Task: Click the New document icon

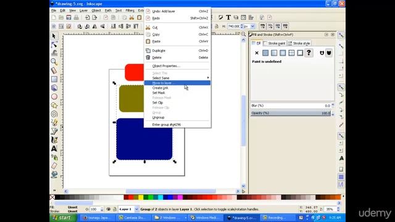Action: click(x=54, y=17)
